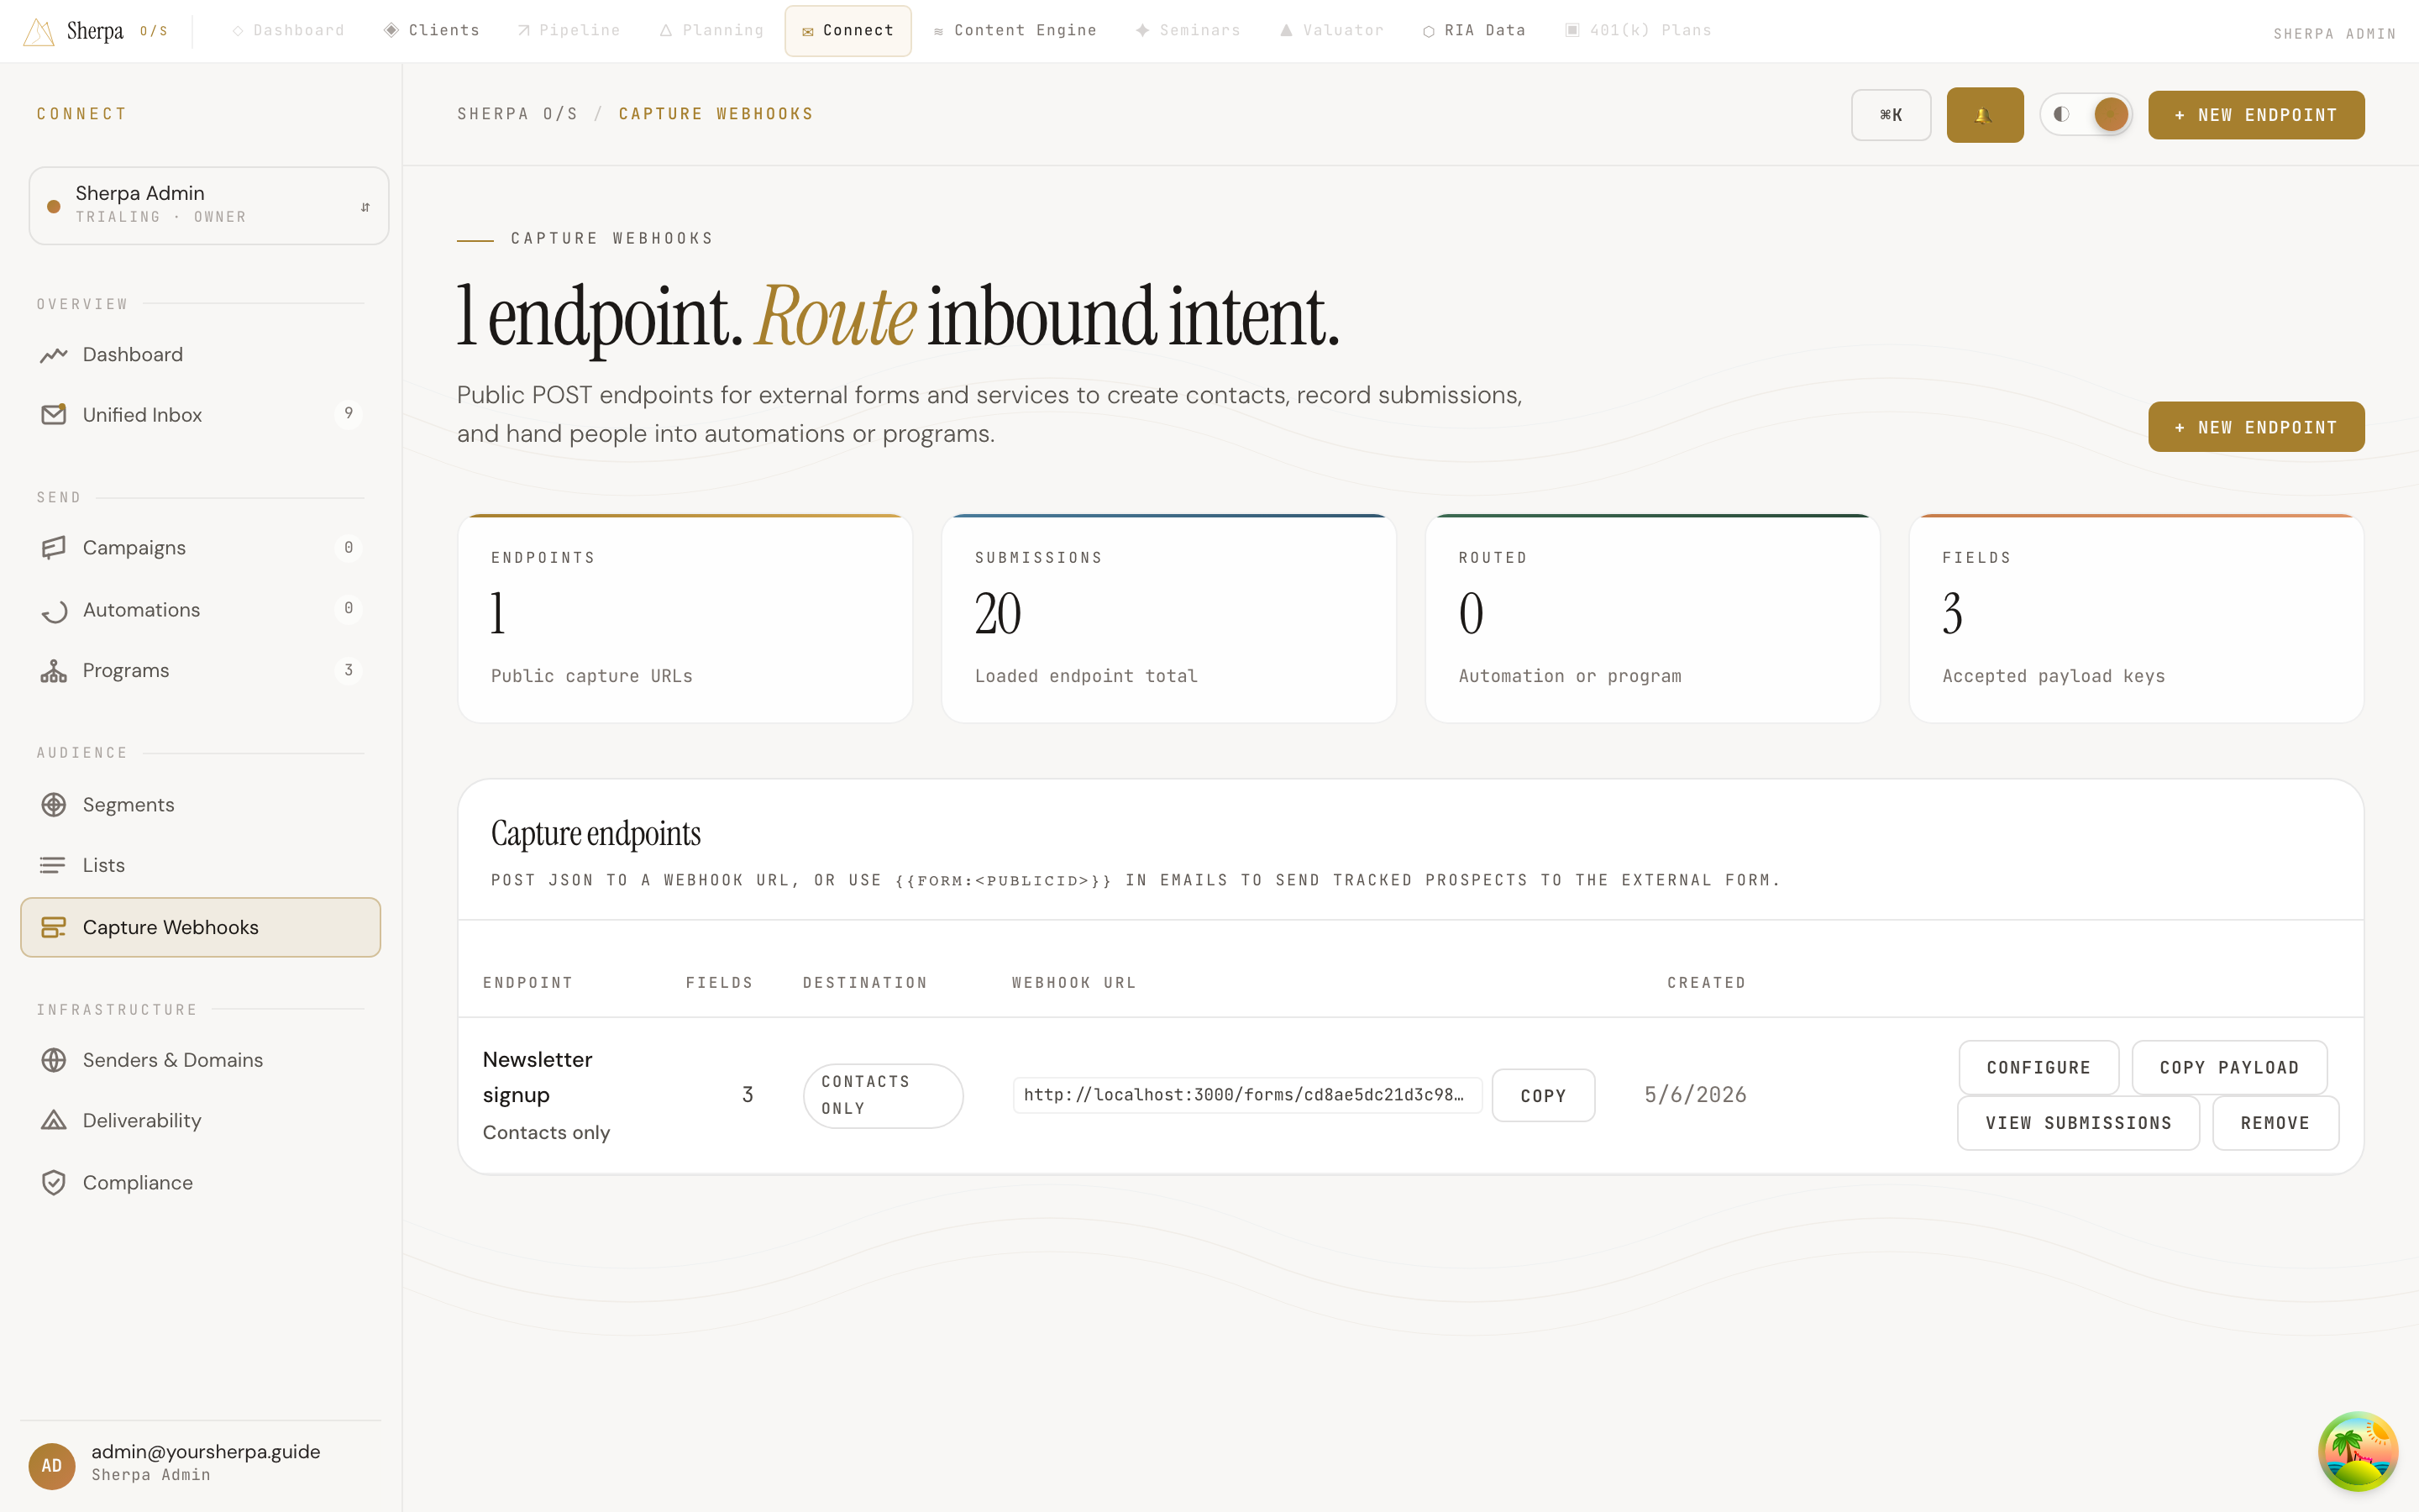
Task: Switch to the Seminars top nav tab
Action: coord(1188,31)
